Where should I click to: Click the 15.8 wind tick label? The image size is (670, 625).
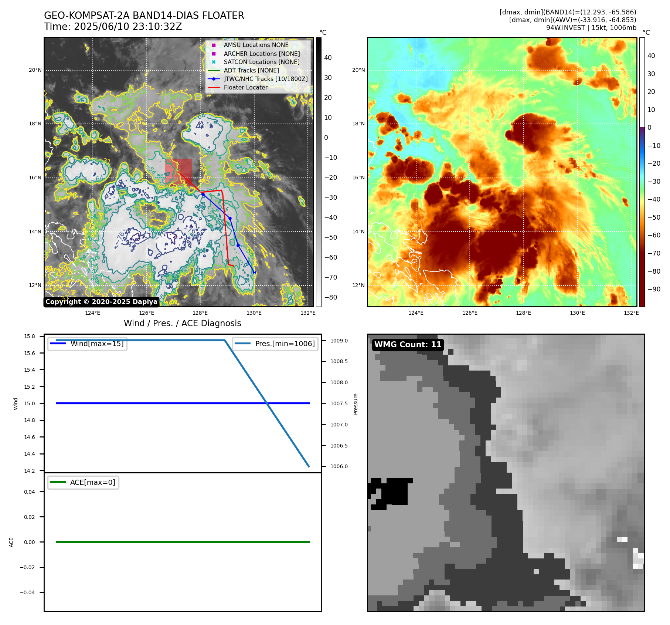30,336
